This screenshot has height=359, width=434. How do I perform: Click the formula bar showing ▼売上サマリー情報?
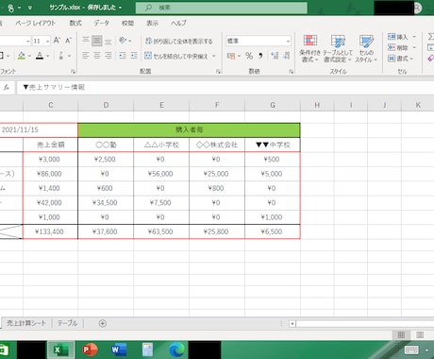click(x=225, y=87)
